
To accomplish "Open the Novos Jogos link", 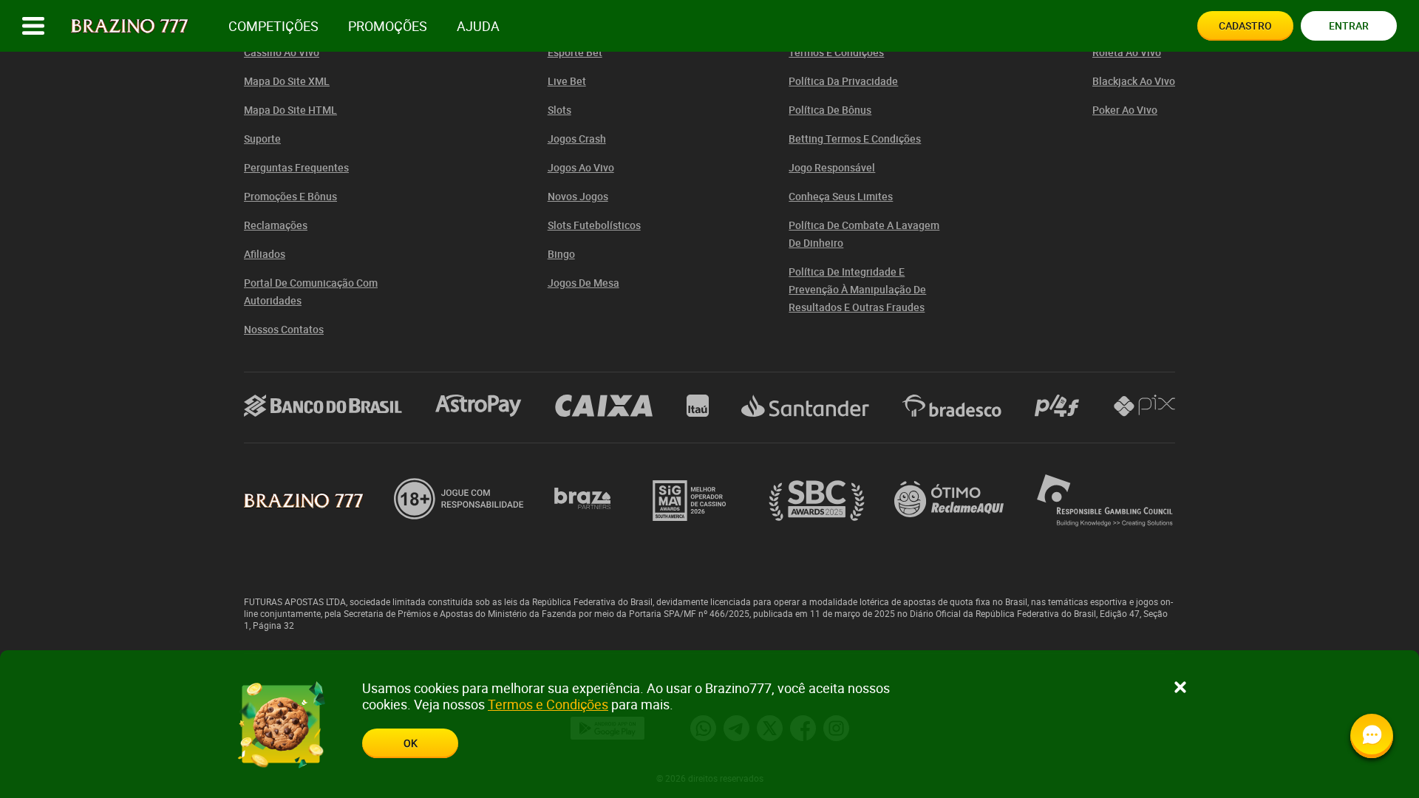I will coord(578,197).
